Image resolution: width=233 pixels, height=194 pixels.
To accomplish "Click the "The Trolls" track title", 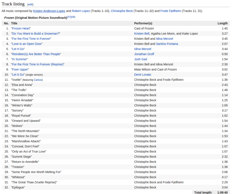I will pos(19,90).
